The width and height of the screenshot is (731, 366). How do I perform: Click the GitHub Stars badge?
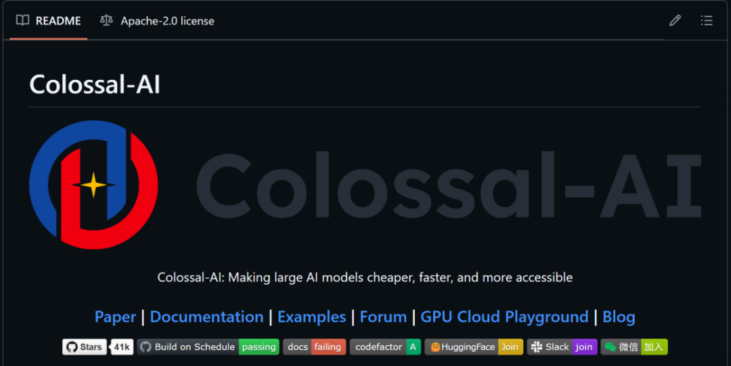pyautogui.click(x=85, y=347)
